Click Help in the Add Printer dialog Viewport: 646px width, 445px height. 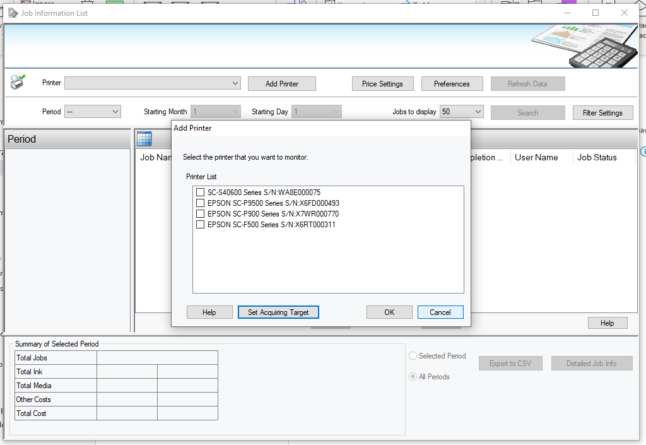pos(209,312)
